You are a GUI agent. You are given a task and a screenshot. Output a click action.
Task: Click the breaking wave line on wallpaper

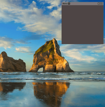click(x=53, y=79)
